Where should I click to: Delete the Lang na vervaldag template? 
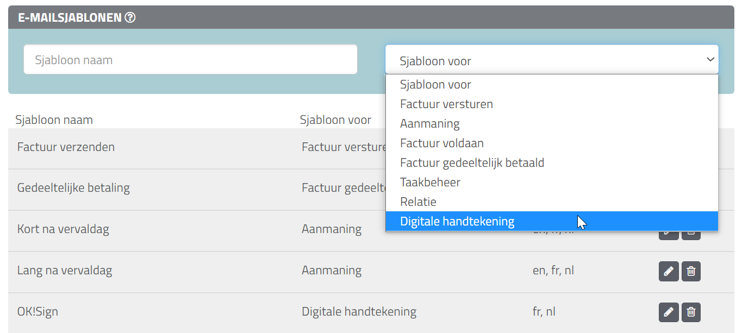[691, 271]
